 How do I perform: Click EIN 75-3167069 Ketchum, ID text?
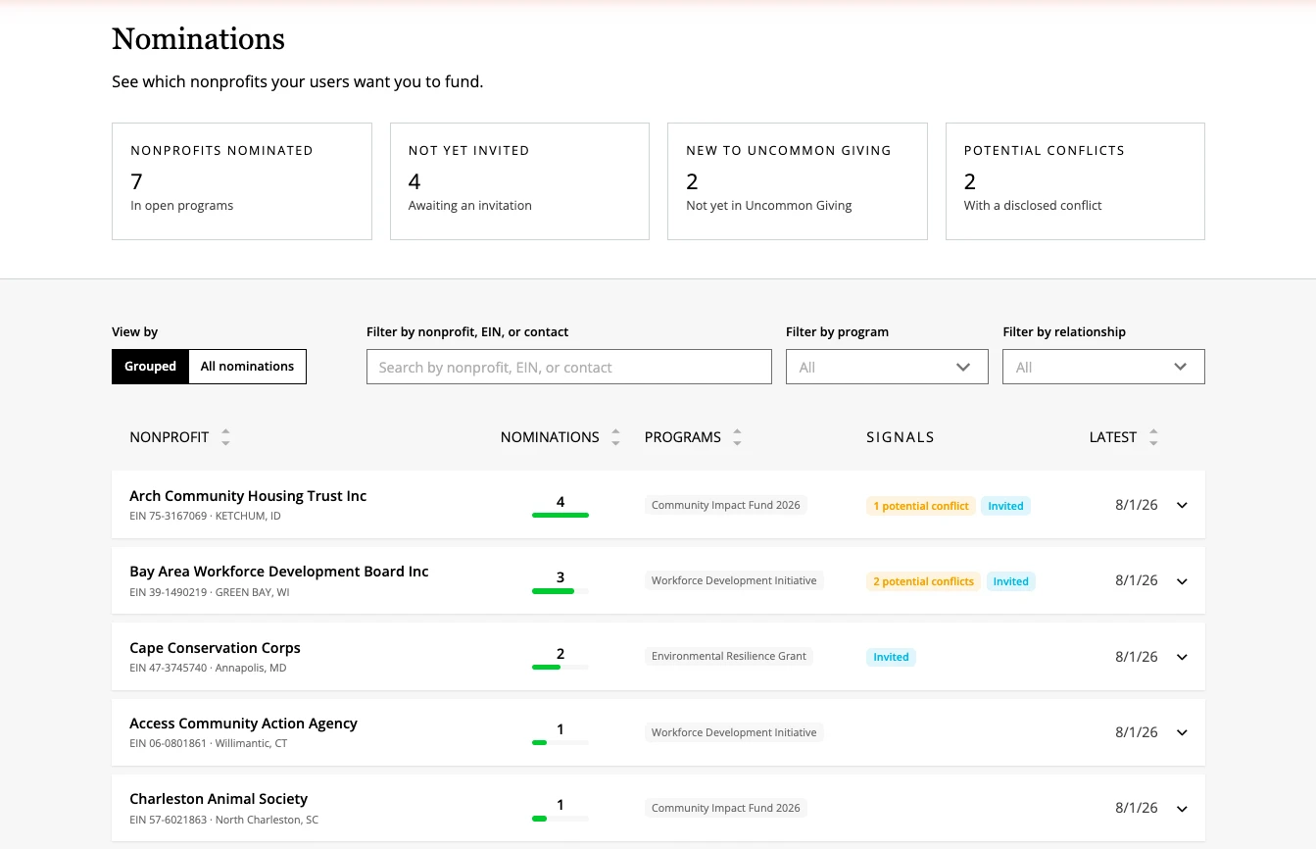[205, 516]
